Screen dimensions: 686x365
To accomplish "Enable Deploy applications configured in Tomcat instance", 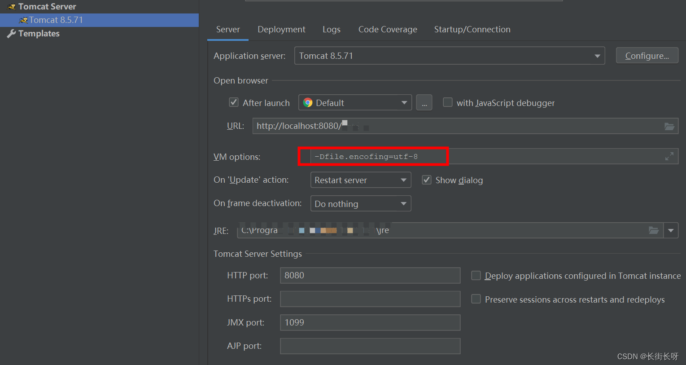I will click(476, 275).
